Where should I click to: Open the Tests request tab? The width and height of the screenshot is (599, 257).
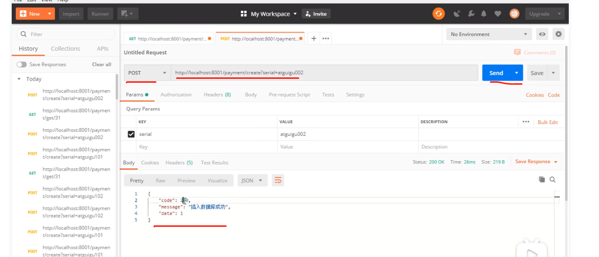(328, 94)
